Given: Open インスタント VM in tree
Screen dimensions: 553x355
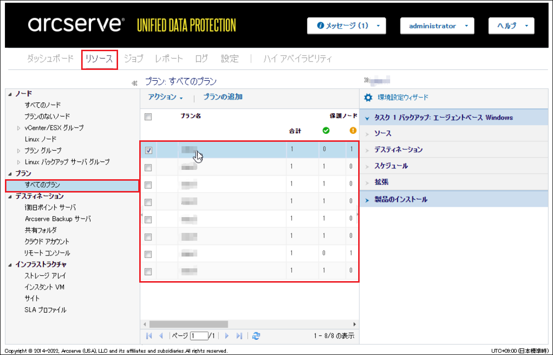Looking at the screenshot, I should [44, 287].
